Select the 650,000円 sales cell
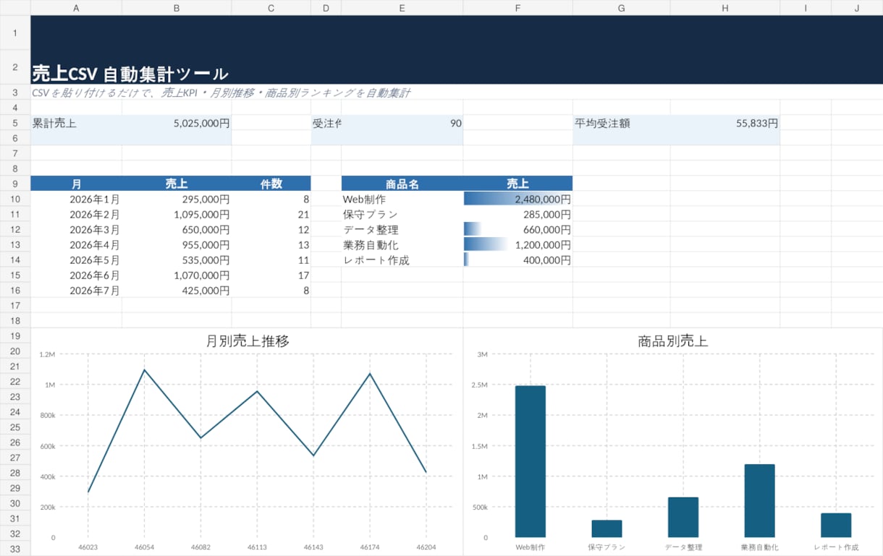Viewport: 883px width, 556px height. point(177,229)
